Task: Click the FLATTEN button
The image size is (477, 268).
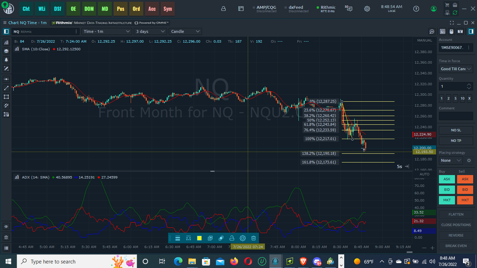Action: click(456, 215)
